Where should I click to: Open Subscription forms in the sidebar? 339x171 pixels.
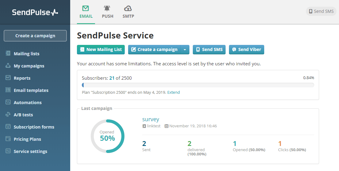tap(34, 127)
